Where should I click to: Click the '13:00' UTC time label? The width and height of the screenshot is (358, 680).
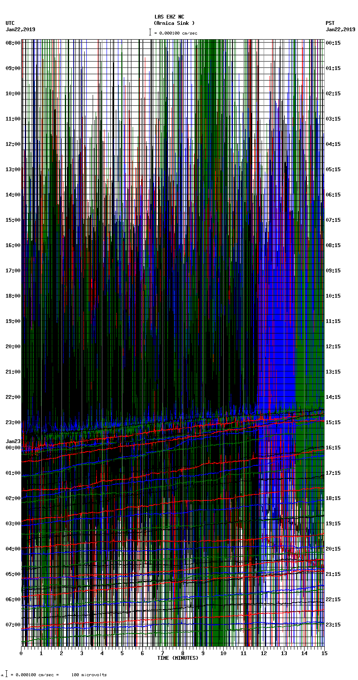13,169
